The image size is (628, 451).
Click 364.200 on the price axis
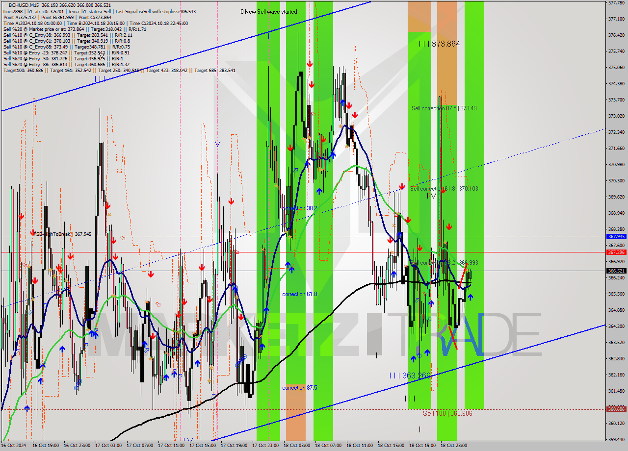pos(616,326)
